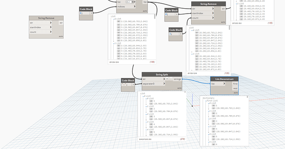285x149 pixels.
Task: Click the scrollbar in the Dictionary preview bubble
Action: [247, 97]
